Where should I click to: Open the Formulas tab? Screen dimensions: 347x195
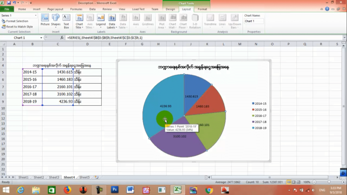point(76,9)
